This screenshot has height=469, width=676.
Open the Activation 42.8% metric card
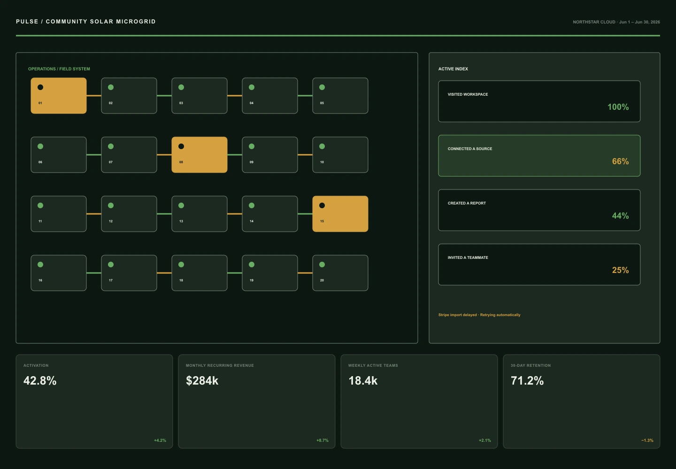[x=94, y=401]
